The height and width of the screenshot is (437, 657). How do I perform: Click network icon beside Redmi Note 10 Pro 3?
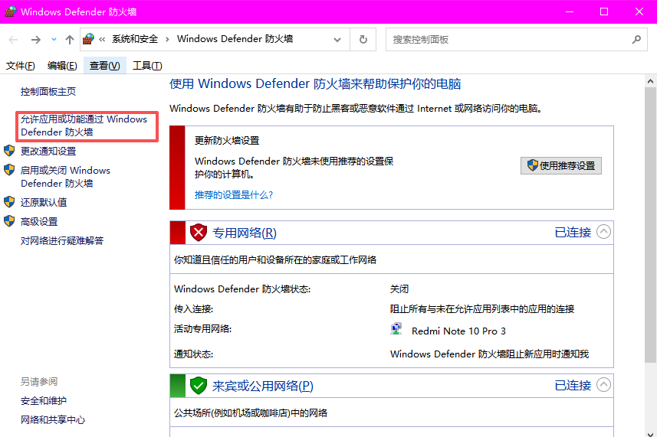[x=396, y=329]
